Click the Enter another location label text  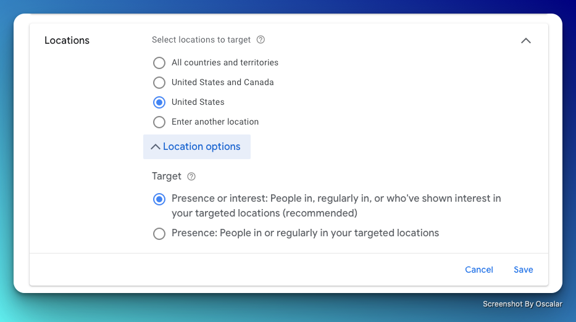click(x=215, y=122)
